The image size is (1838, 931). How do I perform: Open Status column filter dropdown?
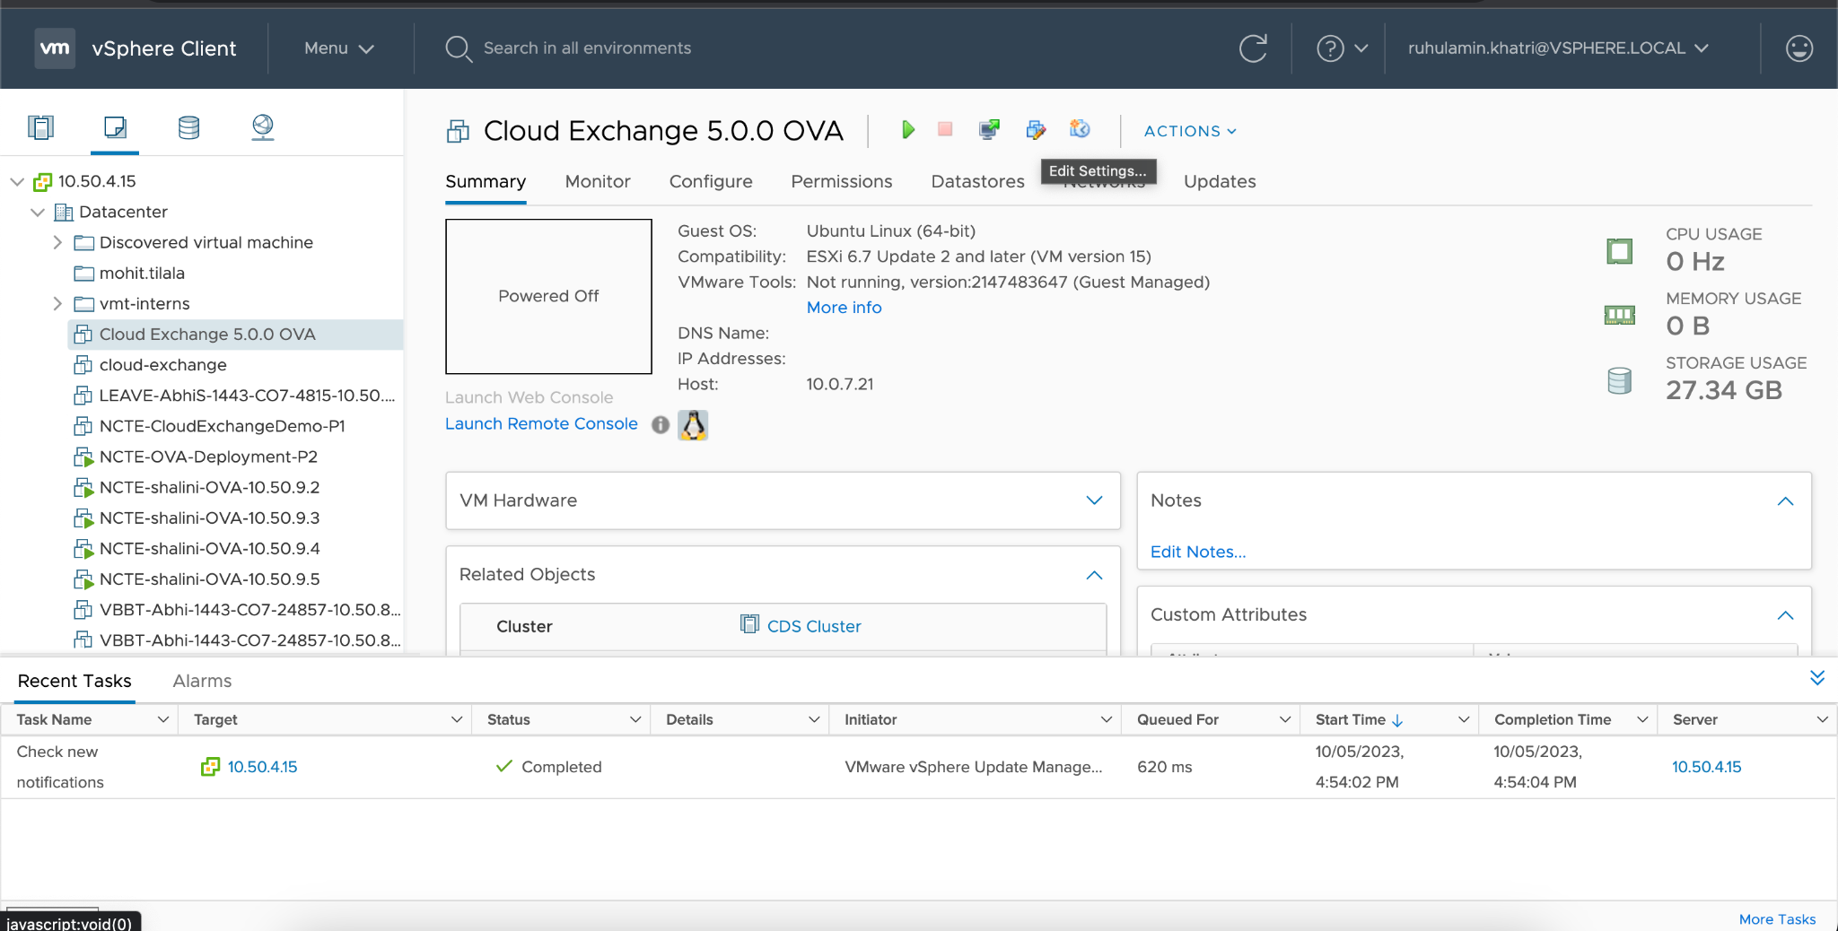pos(635,719)
